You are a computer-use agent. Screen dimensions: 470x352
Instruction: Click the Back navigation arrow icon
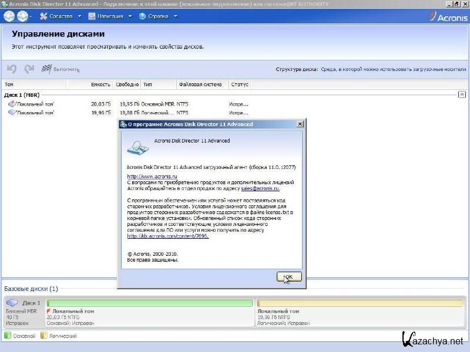click(9, 16)
